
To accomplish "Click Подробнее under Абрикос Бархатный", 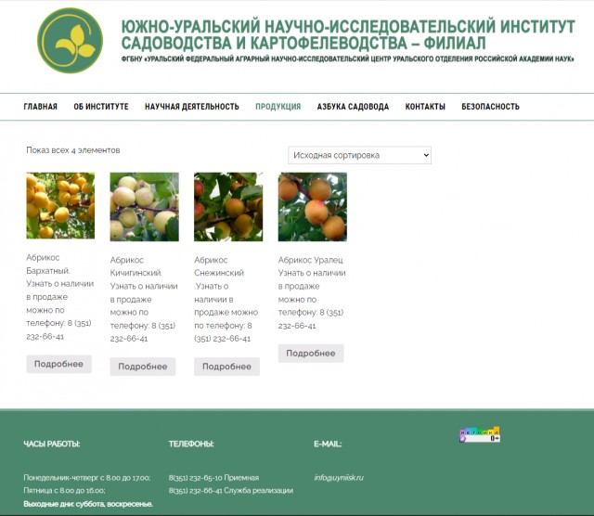I will point(58,364).
